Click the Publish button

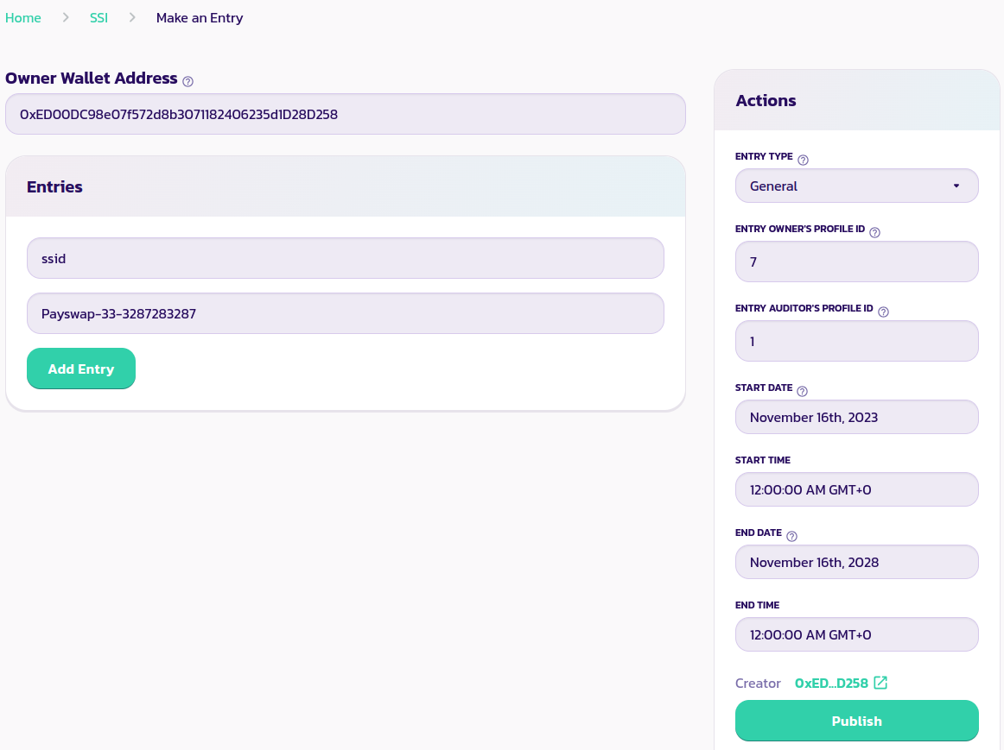coord(856,721)
